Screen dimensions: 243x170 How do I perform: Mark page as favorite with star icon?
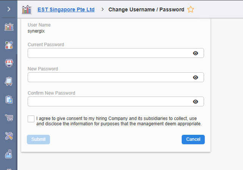(x=191, y=9)
